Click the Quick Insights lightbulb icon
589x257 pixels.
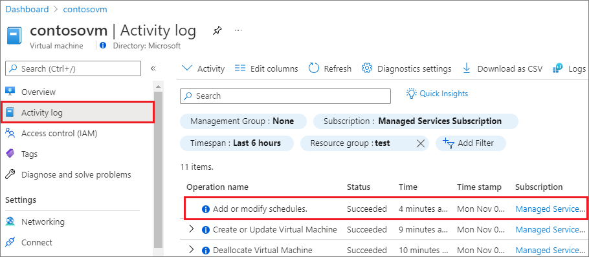point(412,93)
